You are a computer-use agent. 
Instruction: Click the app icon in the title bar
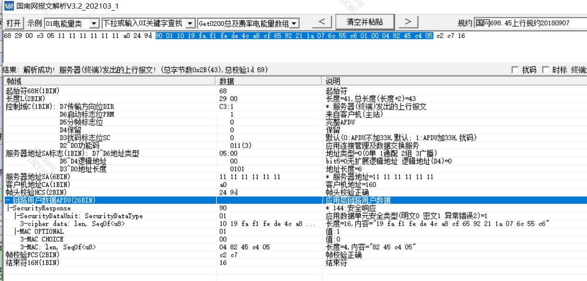(8, 6)
